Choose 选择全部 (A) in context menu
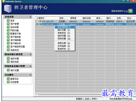The height and width of the screenshot is (102, 136). (65, 43)
